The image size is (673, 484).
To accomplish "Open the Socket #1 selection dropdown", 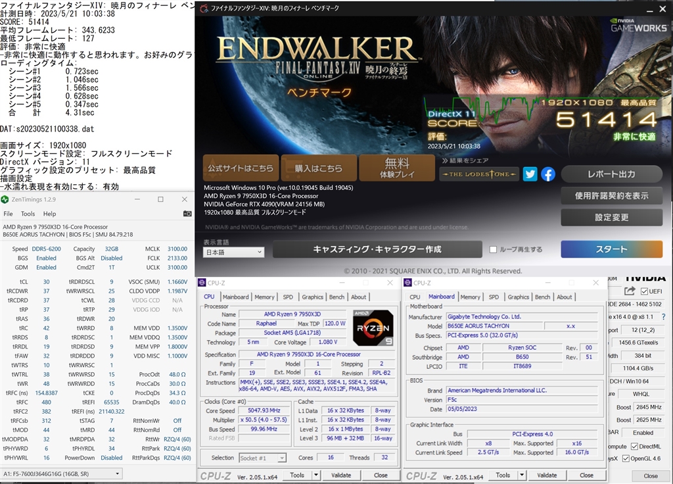I will 262,458.
